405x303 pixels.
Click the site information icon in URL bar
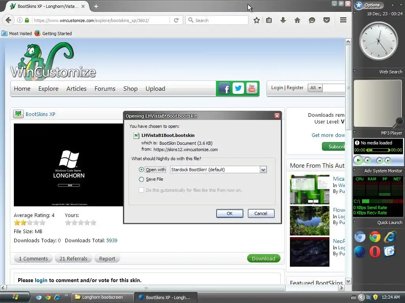pyautogui.click(x=20, y=20)
